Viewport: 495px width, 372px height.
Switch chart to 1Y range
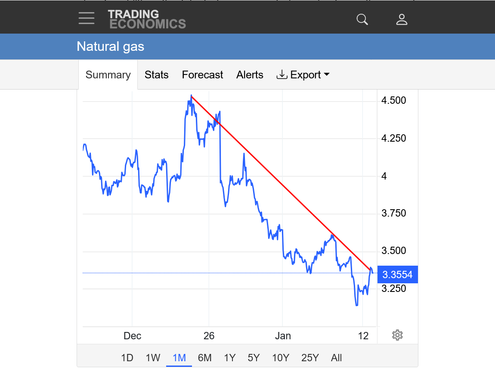coord(230,358)
